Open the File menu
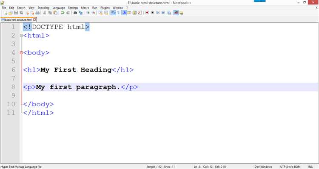Image resolution: width=319 pixels, height=169 pixels. click(4, 8)
